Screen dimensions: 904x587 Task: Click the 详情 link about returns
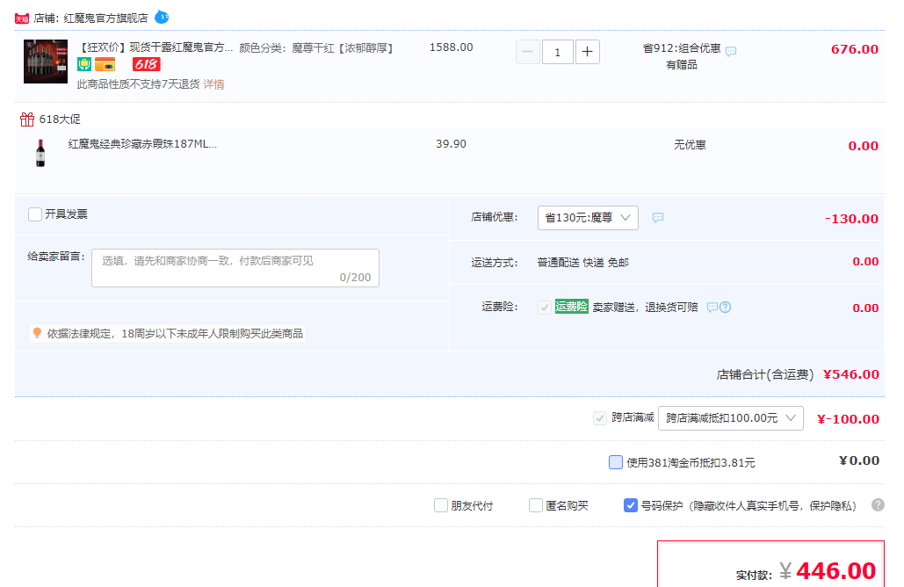click(x=213, y=84)
